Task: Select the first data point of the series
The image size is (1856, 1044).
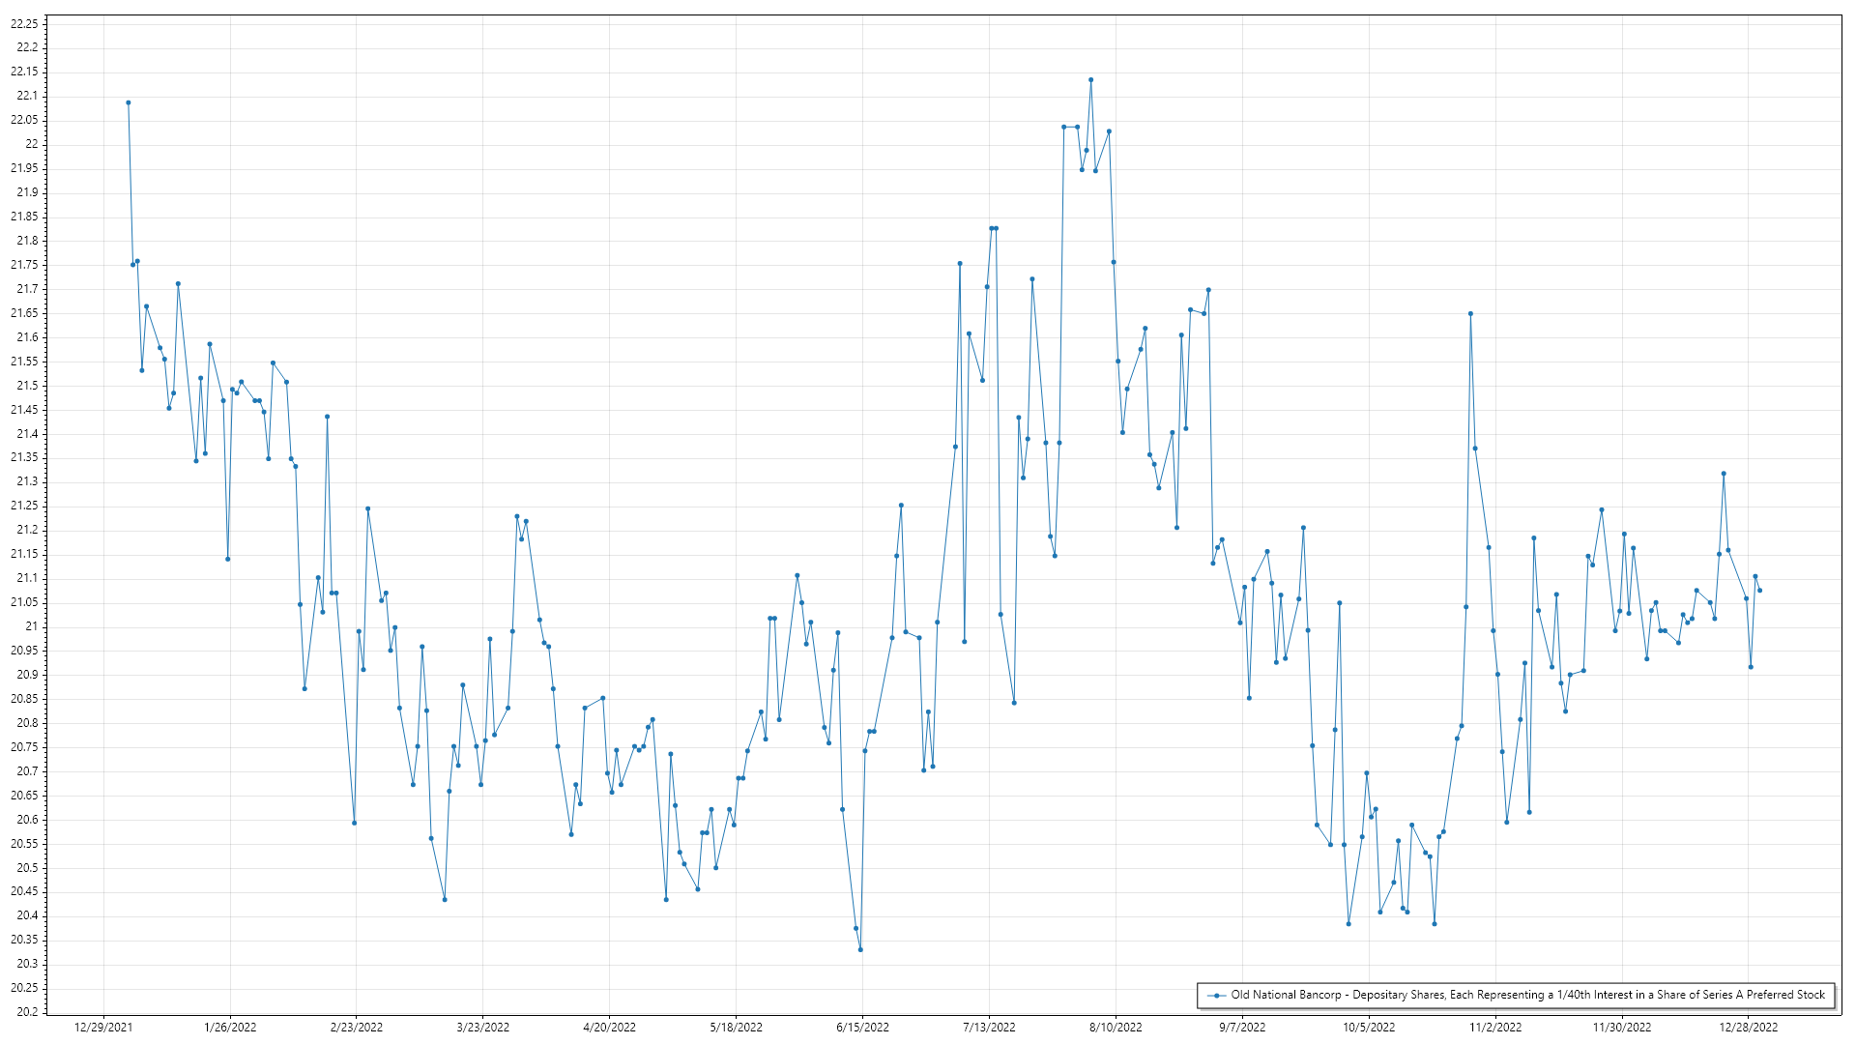Action: click(129, 102)
